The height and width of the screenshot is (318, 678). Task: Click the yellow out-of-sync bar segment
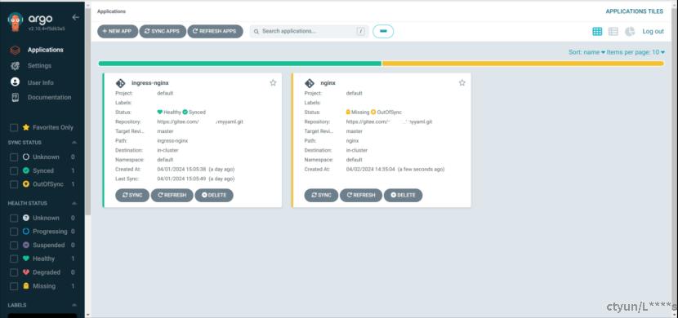[x=523, y=64]
